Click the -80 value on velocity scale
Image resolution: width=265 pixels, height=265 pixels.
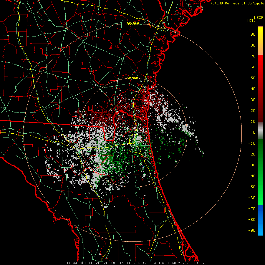252,220
